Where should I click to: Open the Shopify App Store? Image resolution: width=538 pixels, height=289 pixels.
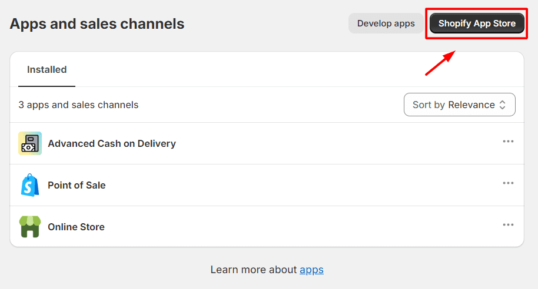477,23
